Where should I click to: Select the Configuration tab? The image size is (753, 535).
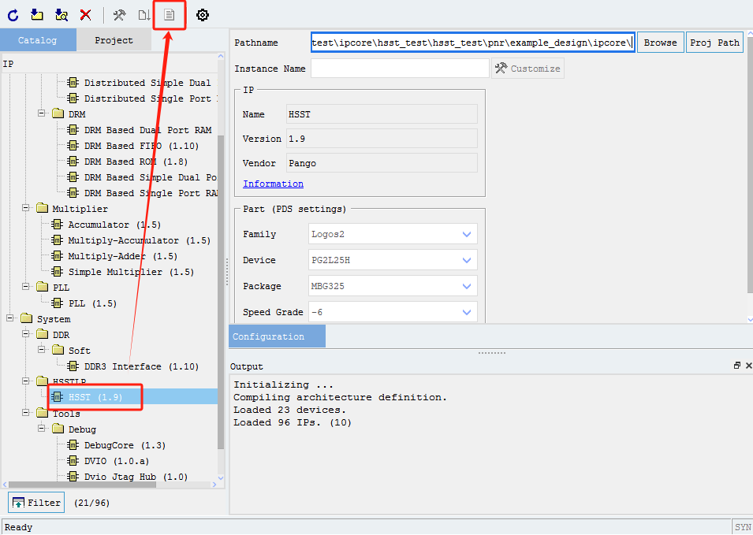coord(277,336)
